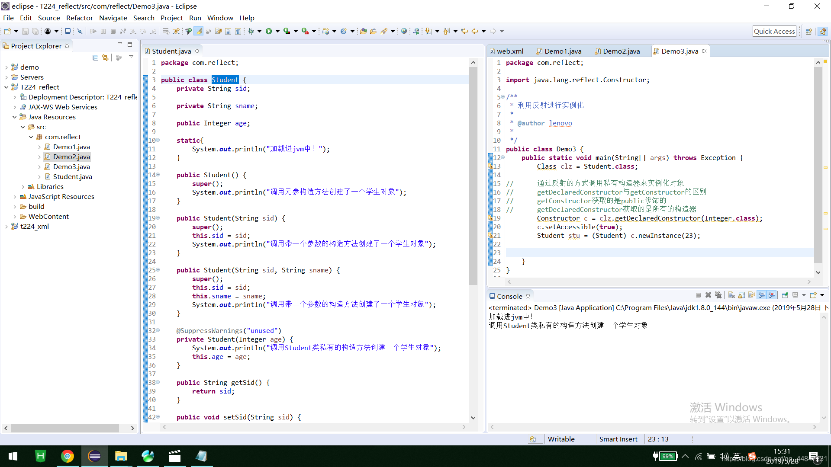Click Collapse All in Project Explorer
Screen dimensions: 831x467
click(x=95, y=58)
